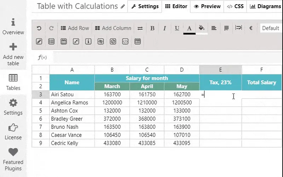The image size is (283, 177).
Task: Open the Diagrams tab
Action: (x=265, y=6)
